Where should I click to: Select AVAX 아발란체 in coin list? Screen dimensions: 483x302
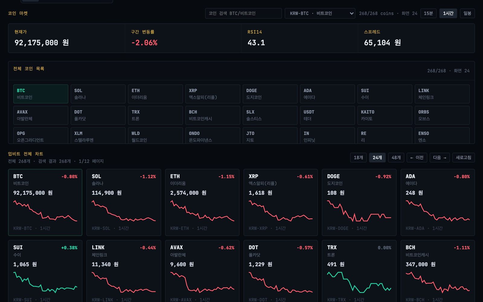[41, 115]
